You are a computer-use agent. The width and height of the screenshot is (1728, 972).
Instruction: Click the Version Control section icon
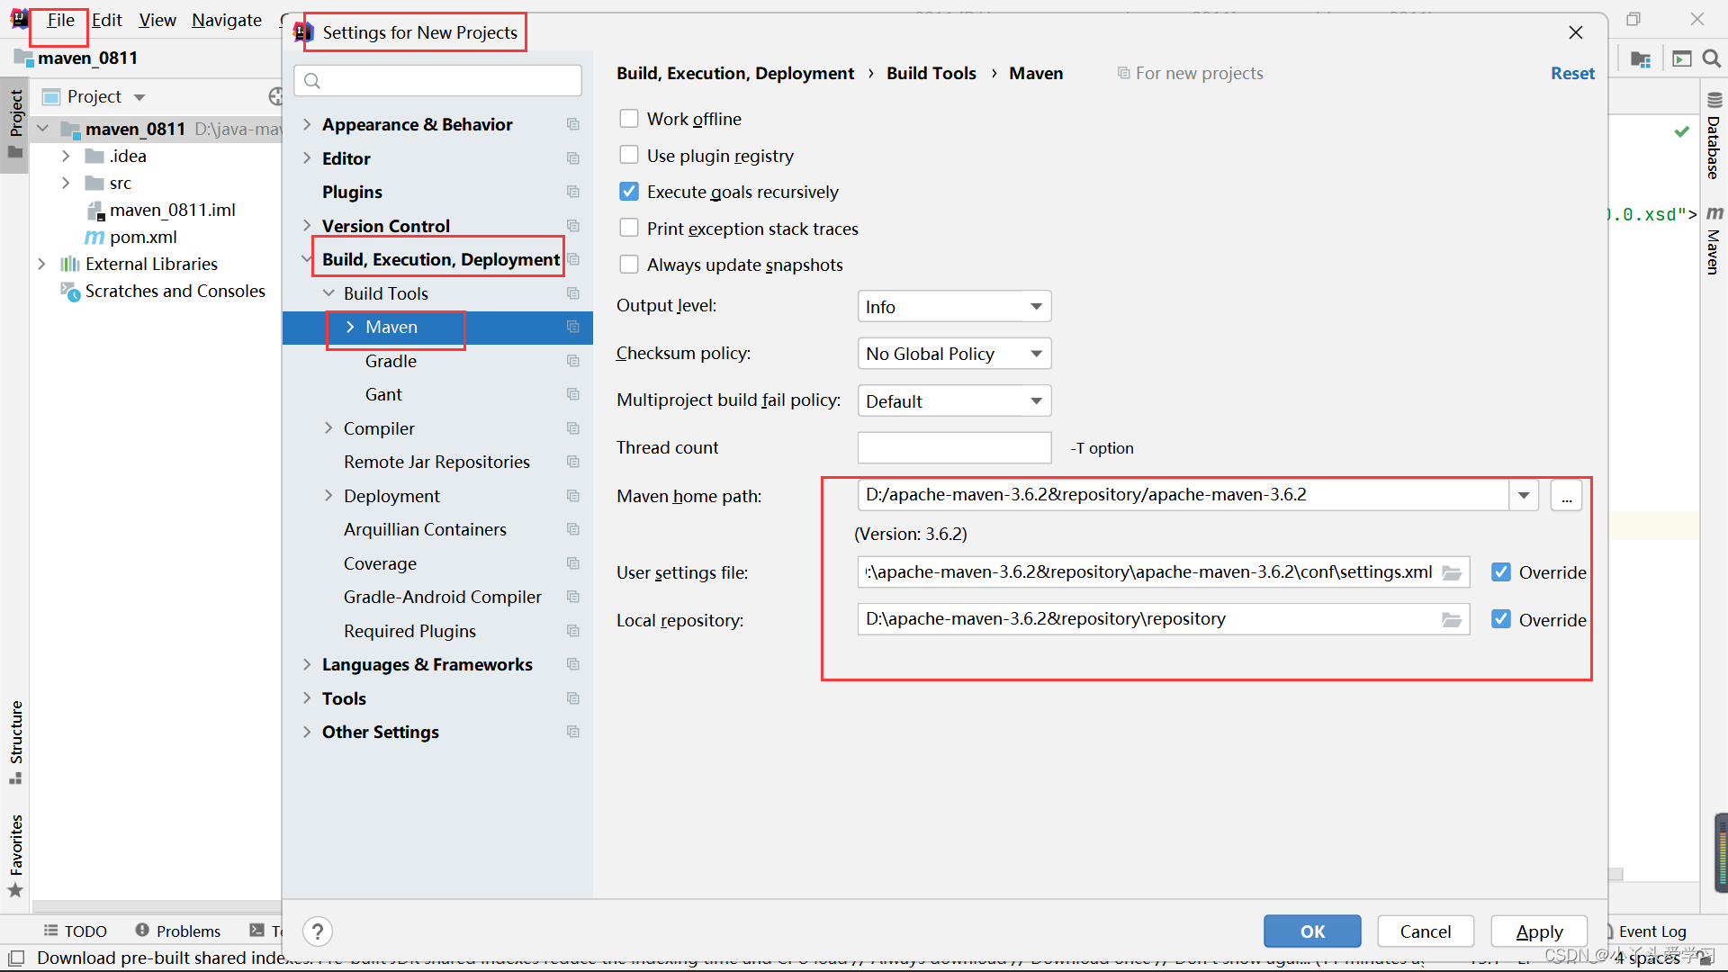tap(574, 226)
